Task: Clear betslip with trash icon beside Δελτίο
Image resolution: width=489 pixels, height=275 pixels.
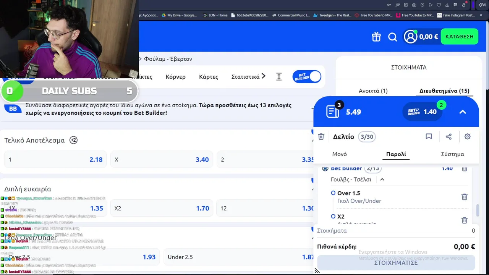Action: point(321,137)
